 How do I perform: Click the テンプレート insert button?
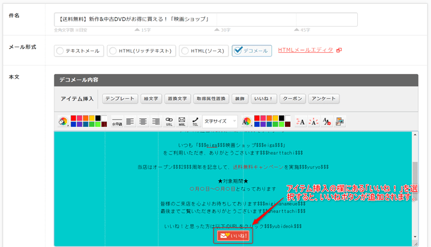pyautogui.click(x=119, y=99)
